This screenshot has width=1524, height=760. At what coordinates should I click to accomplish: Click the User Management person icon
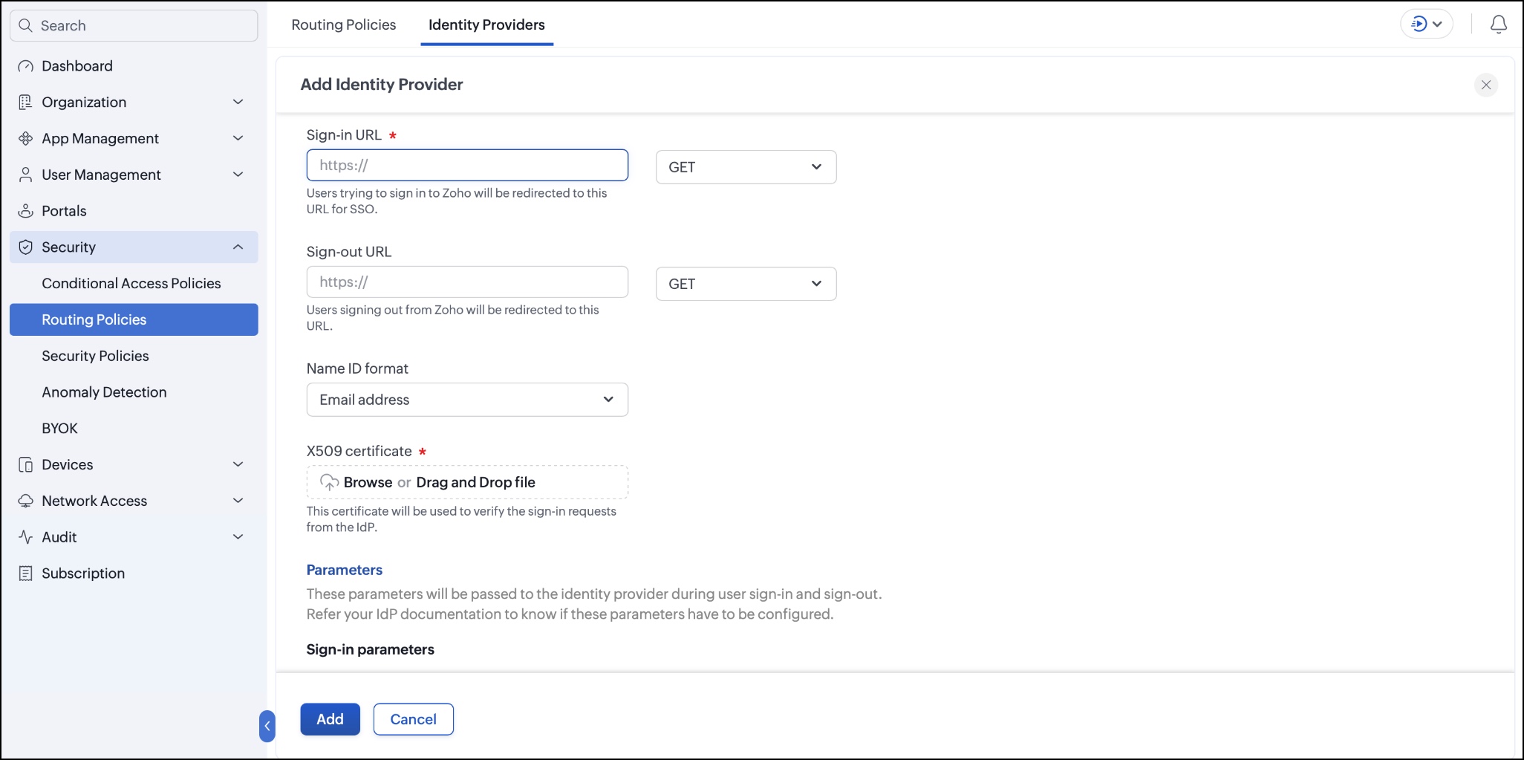click(25, 175)
